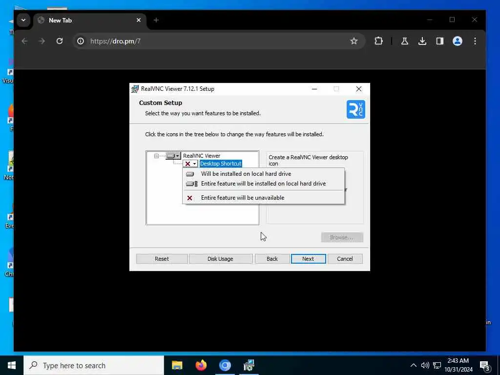The width and height of the screenshot is (500, 375).
Task: Open File Explorer from taskbar
Action: pyautogui.click(x=177, y=365)
